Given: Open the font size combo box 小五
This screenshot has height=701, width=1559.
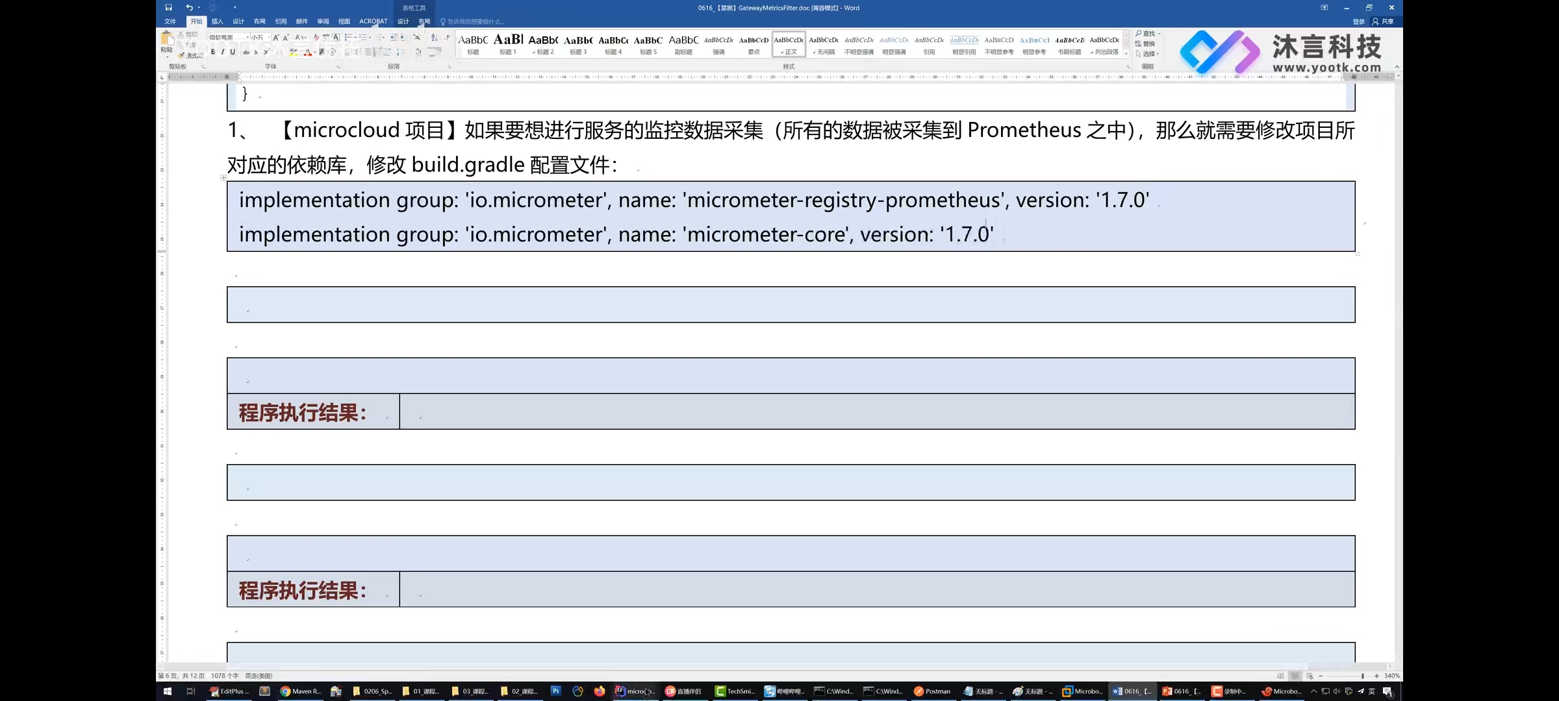Looking at the screenshot, I should point(260,38).
